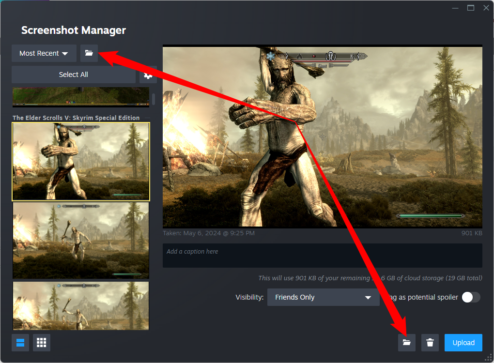Open the Friends Only visibility dropdown
Image resolution: width=494 pixels, height=363 pixels.
coord(323,297)
